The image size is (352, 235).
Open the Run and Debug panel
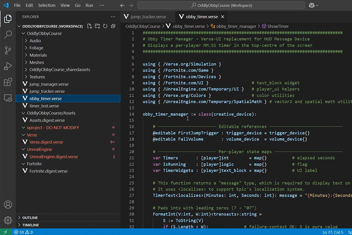click(8, 66)
